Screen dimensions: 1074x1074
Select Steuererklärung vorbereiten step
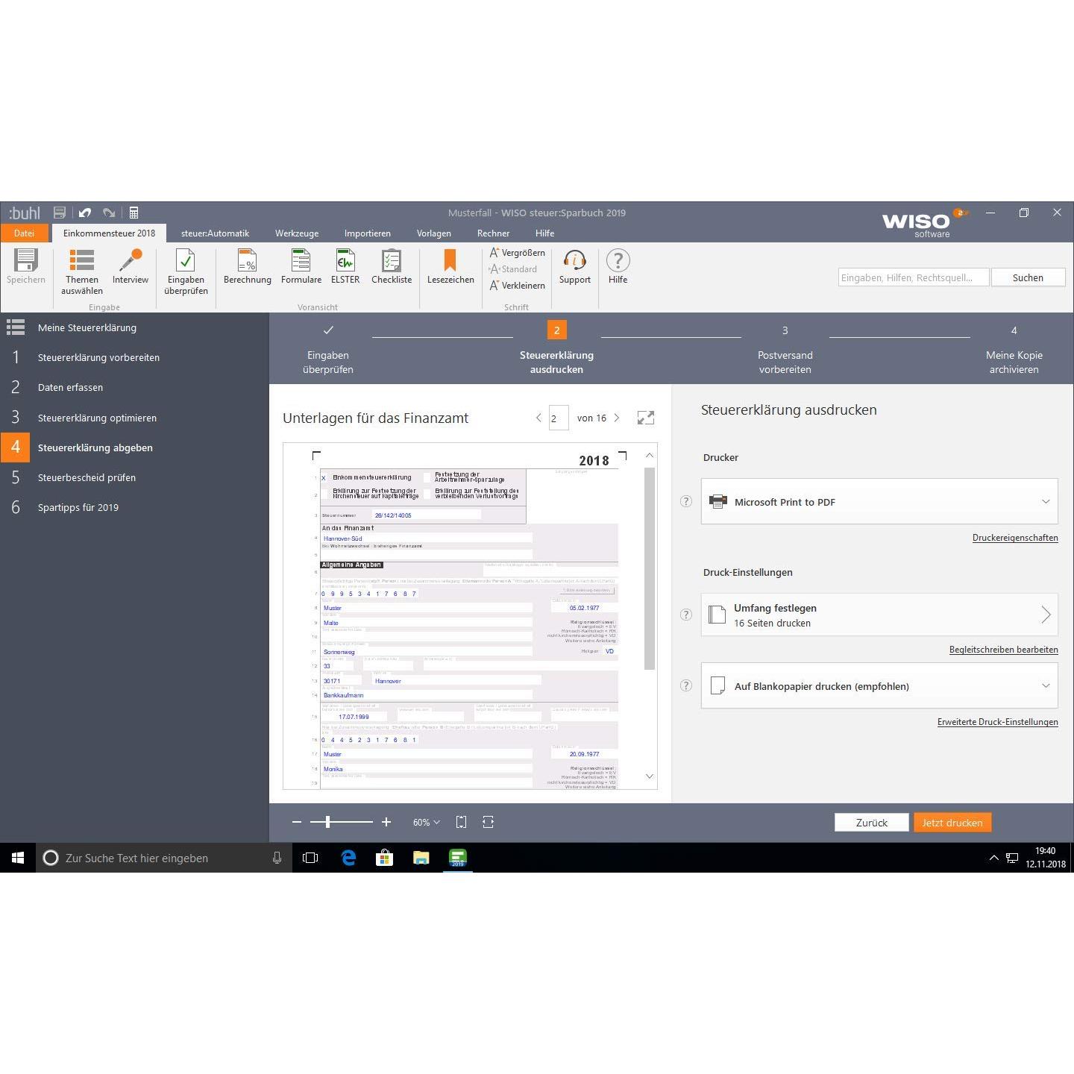point(134,357)
